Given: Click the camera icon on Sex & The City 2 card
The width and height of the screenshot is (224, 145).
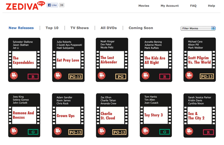Looking at the screenshot, I should click(x=189, y=131).
